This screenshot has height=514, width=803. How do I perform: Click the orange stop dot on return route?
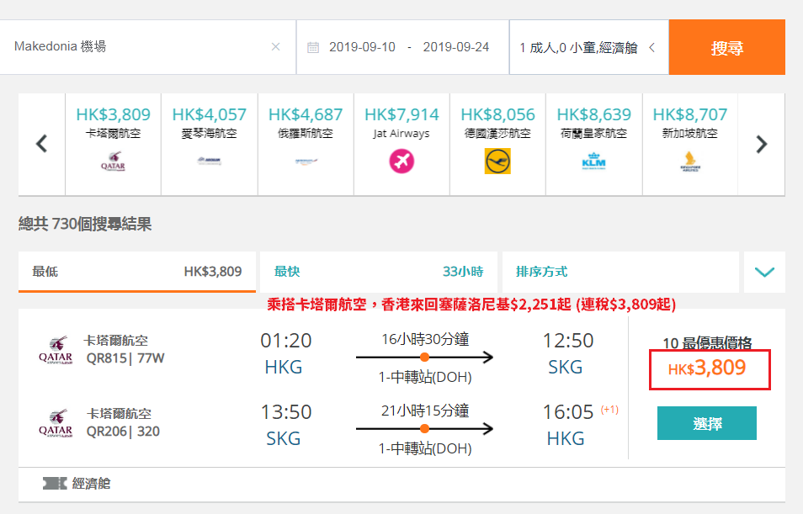pyautogui.click(x=424, y=428)
